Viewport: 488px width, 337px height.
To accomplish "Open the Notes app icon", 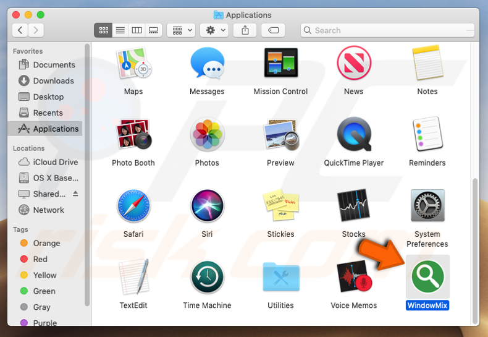I will pyautogui.click(x=427, y=63).
